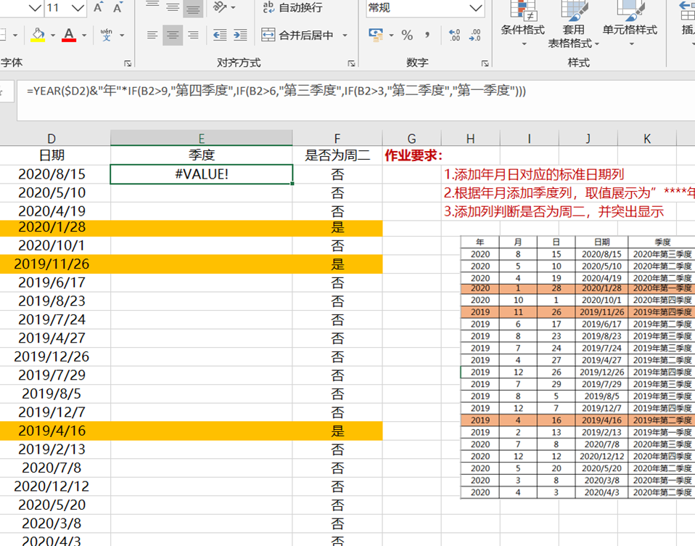Align cell text to the left
The image size is (695, 546).
152,35
